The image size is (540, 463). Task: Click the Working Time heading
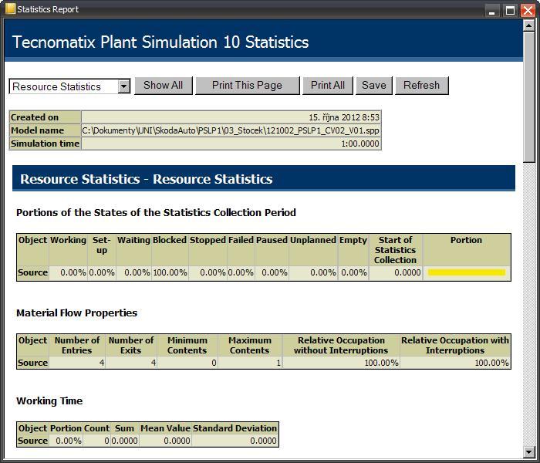pyautogui.click(x=49, y=401)
